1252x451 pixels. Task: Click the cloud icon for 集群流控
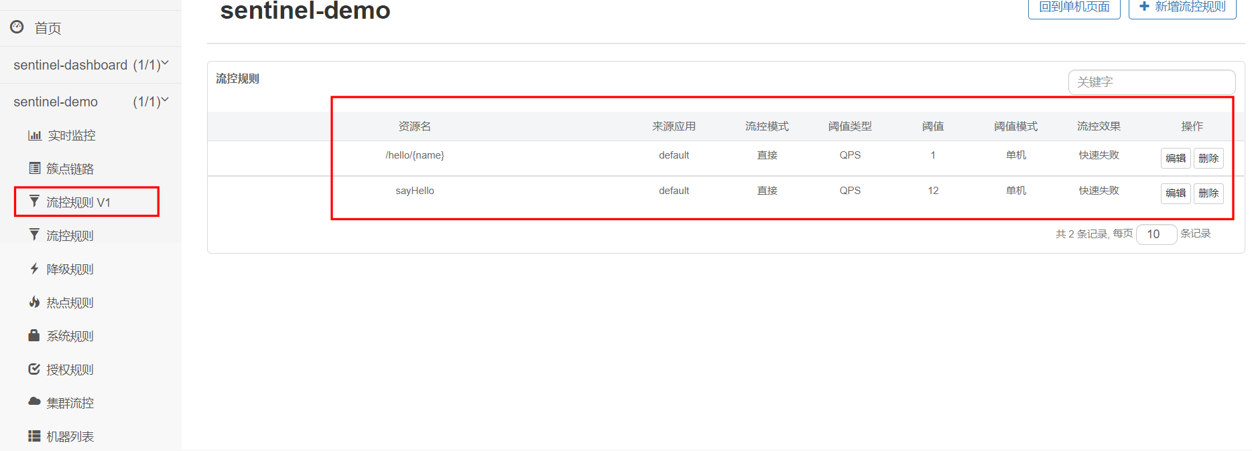pyautogui.click(x=34, y=401)
